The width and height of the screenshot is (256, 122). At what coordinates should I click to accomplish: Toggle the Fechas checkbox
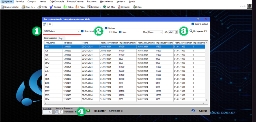[106, 28]
